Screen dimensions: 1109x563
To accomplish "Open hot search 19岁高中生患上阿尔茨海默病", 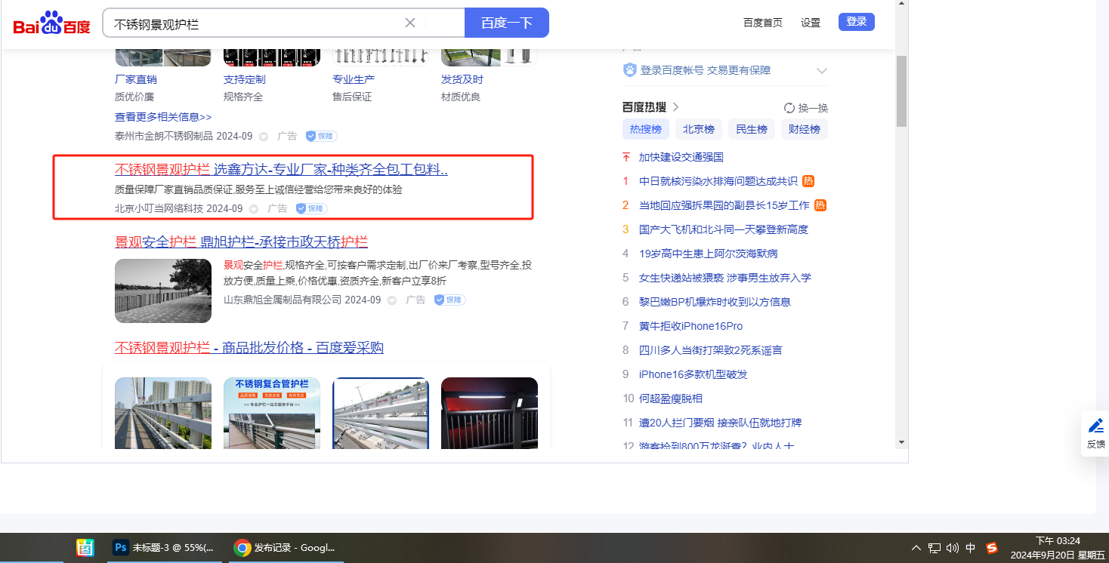I will click(709, 254).
